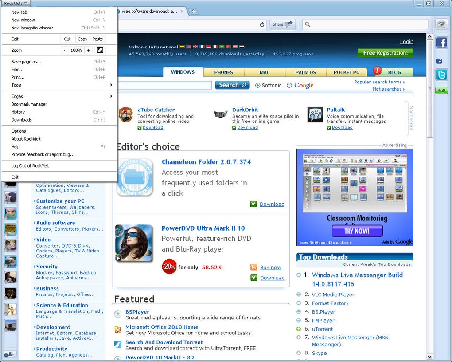Open Popular search terms link
Viewport: 452px width, 362px height.
(x=379, y=82)
